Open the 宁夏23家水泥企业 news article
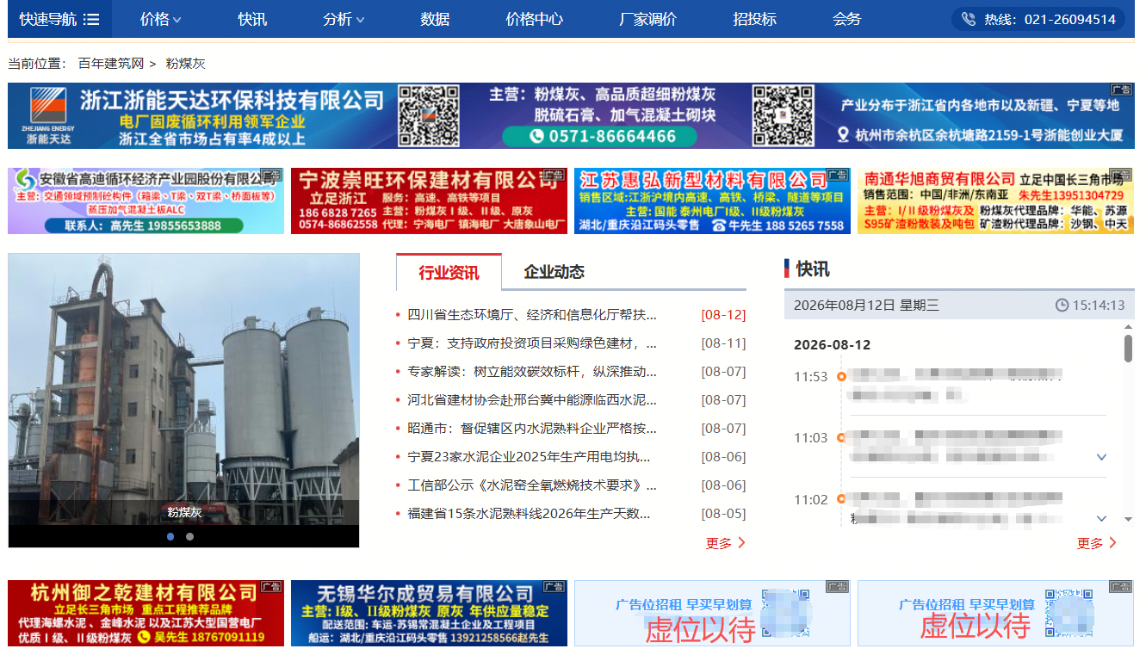 click(x=529, y=457)
